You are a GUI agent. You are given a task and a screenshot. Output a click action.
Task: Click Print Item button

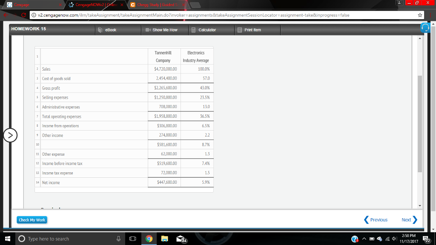250,30
